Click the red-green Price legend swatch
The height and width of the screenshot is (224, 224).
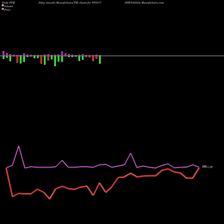pyautogui.click(x=3, y=9)
